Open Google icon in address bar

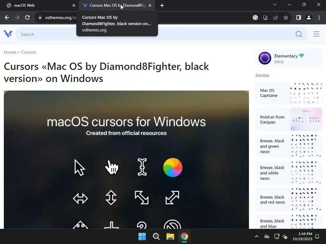[x=255, y=18]
